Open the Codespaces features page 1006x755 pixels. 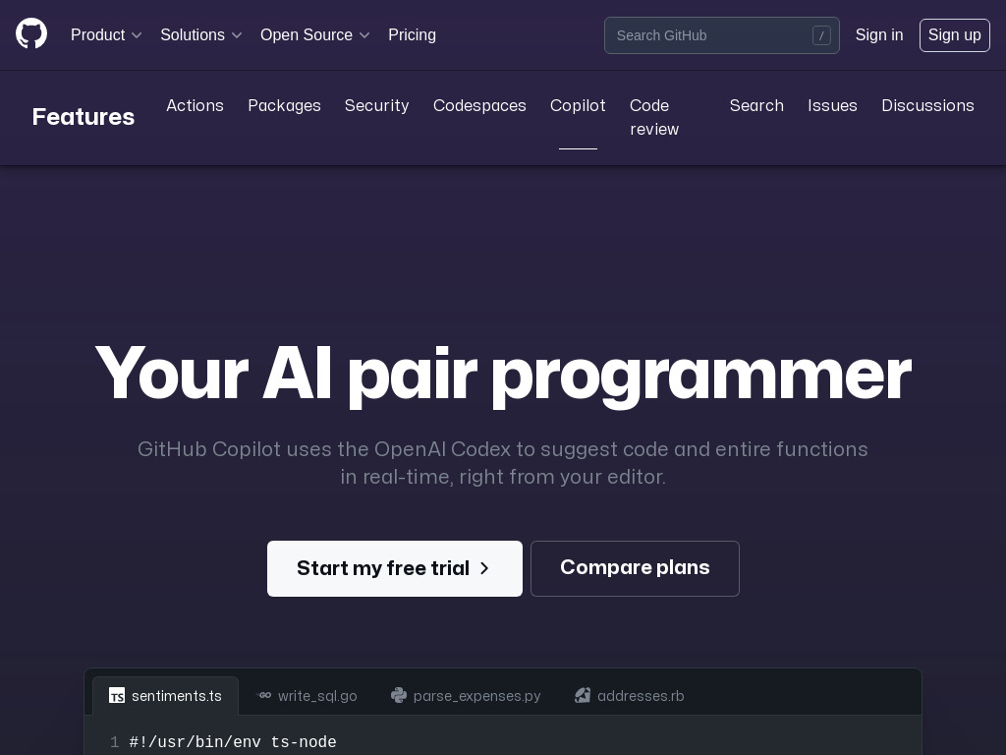point(479,106)
